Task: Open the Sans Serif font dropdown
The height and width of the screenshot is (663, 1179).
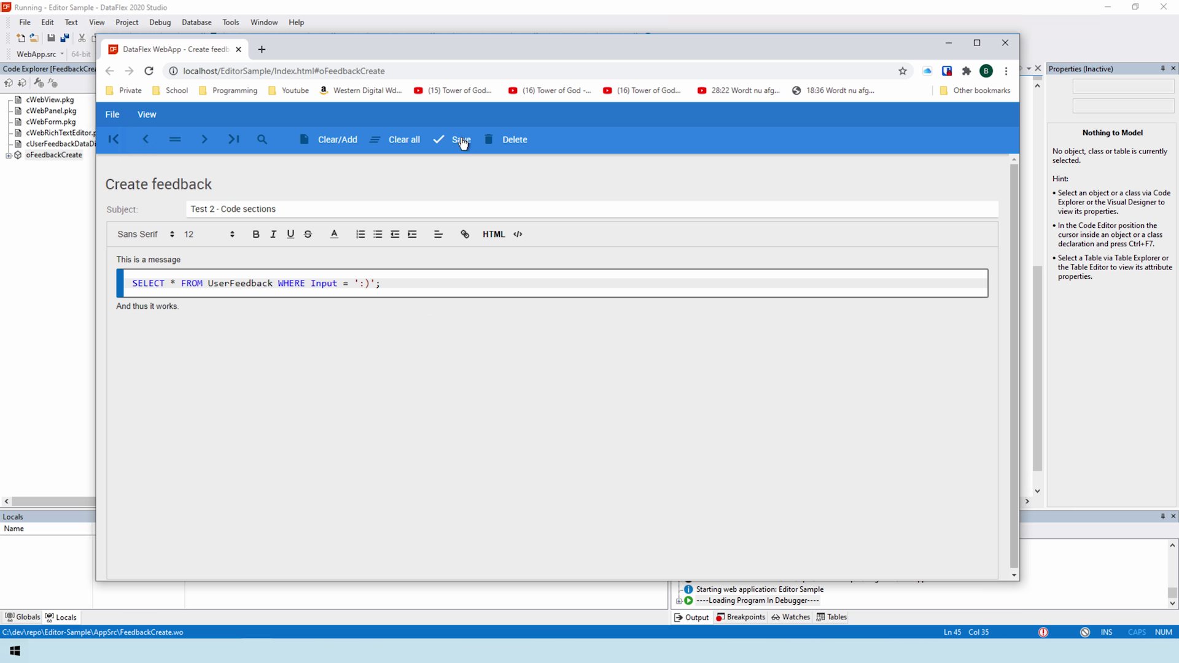Action: click(146, 234)
